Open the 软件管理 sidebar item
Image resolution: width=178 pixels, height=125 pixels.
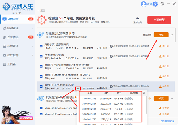click(x=18, y=46)
